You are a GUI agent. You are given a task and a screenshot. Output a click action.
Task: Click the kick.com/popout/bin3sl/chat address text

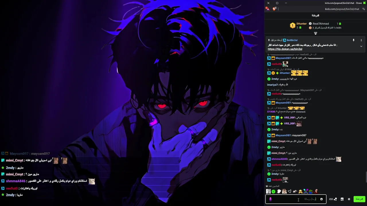click(x=342, y=9)
